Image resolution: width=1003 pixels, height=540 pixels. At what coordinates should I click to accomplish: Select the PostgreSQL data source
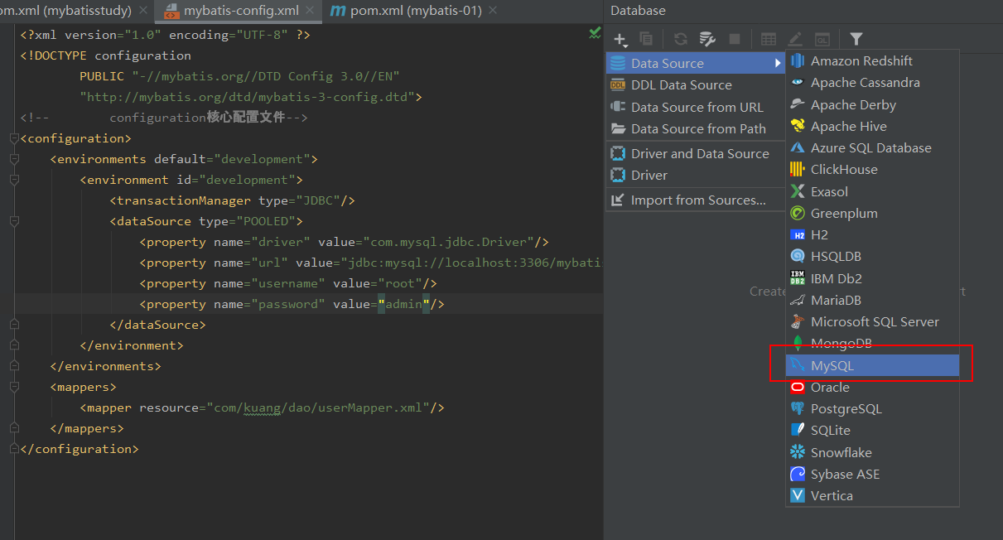(x=872, y=408)
